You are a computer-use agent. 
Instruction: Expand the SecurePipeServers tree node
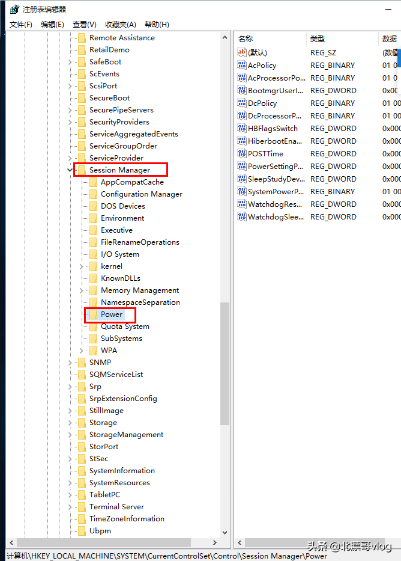coord(70,110)
